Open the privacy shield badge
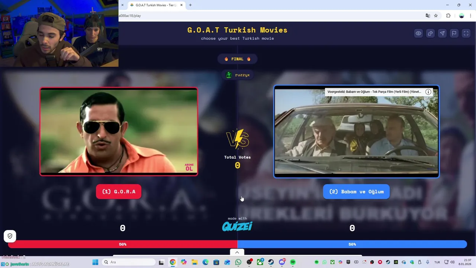476x268 pixels. (10, 236)
